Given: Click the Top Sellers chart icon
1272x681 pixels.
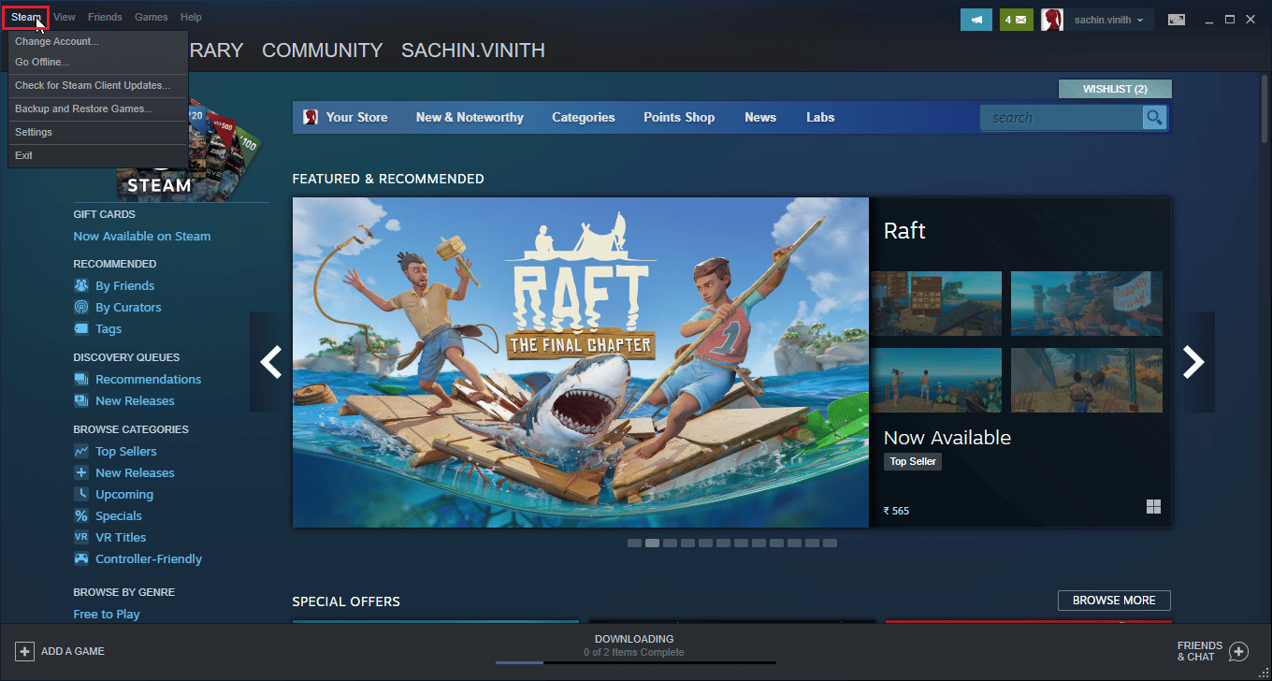Looking at the screenshot, I should pyautogui.click(x=81, y=452).
